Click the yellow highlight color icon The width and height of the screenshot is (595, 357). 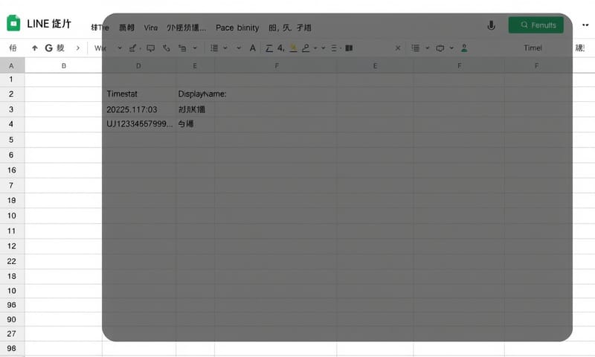pyautogui.click(x=293, y=48)
